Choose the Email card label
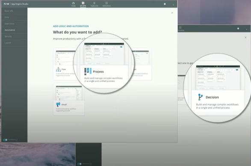This screenshot has width=251, height=166. point(64,104)
